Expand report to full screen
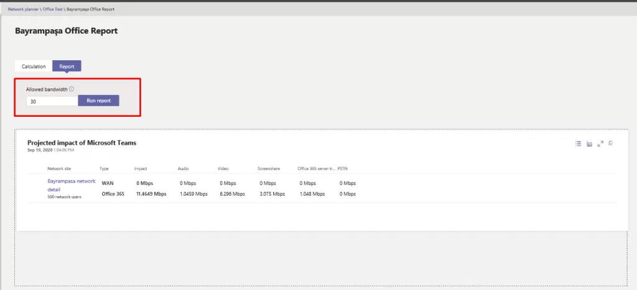Image resolution: width=637 pixels, height=290 pixels. [x=600, y=143]
